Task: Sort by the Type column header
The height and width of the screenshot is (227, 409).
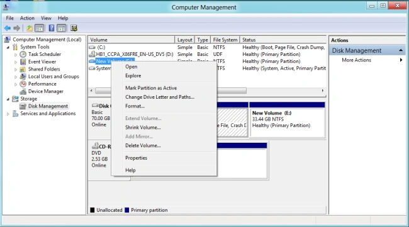Action: (203, 40)
